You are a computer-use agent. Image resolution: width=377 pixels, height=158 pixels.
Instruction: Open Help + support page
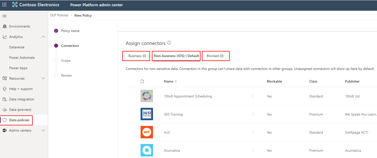tap(21, 89)
